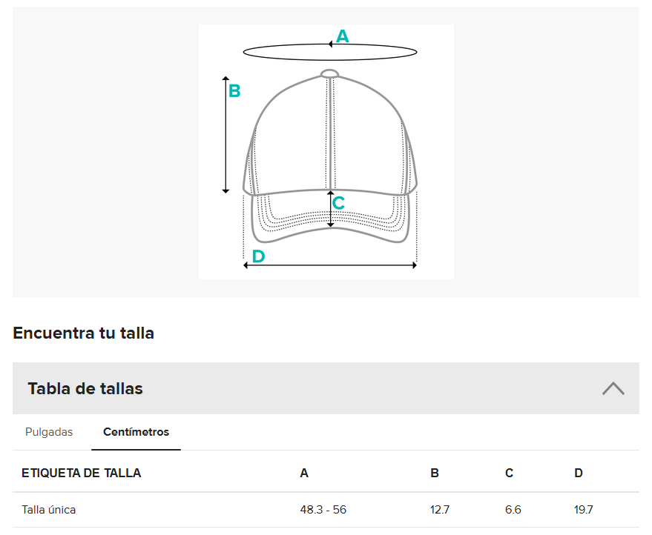The width and height of the screenshot is (652, 535).
Task: Click the ETIQUETA DE TALLA column header
Action: pos(81,473)
